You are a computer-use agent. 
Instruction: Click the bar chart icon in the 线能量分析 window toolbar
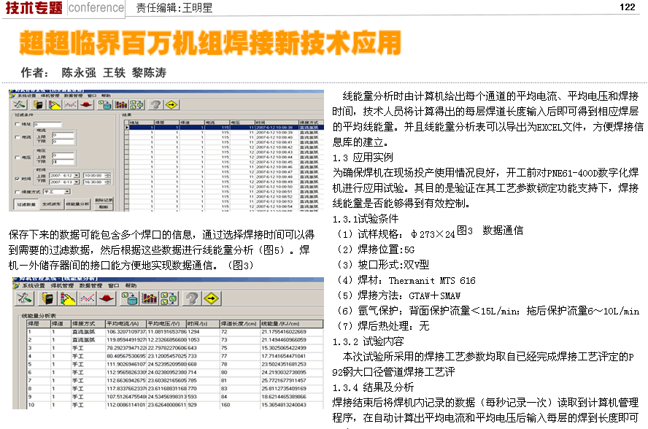150,298
